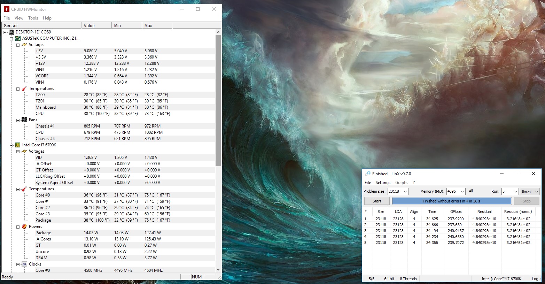
Task: Collapse the ASUSTeK Temperatures group
Action: [x=18, y=89]
